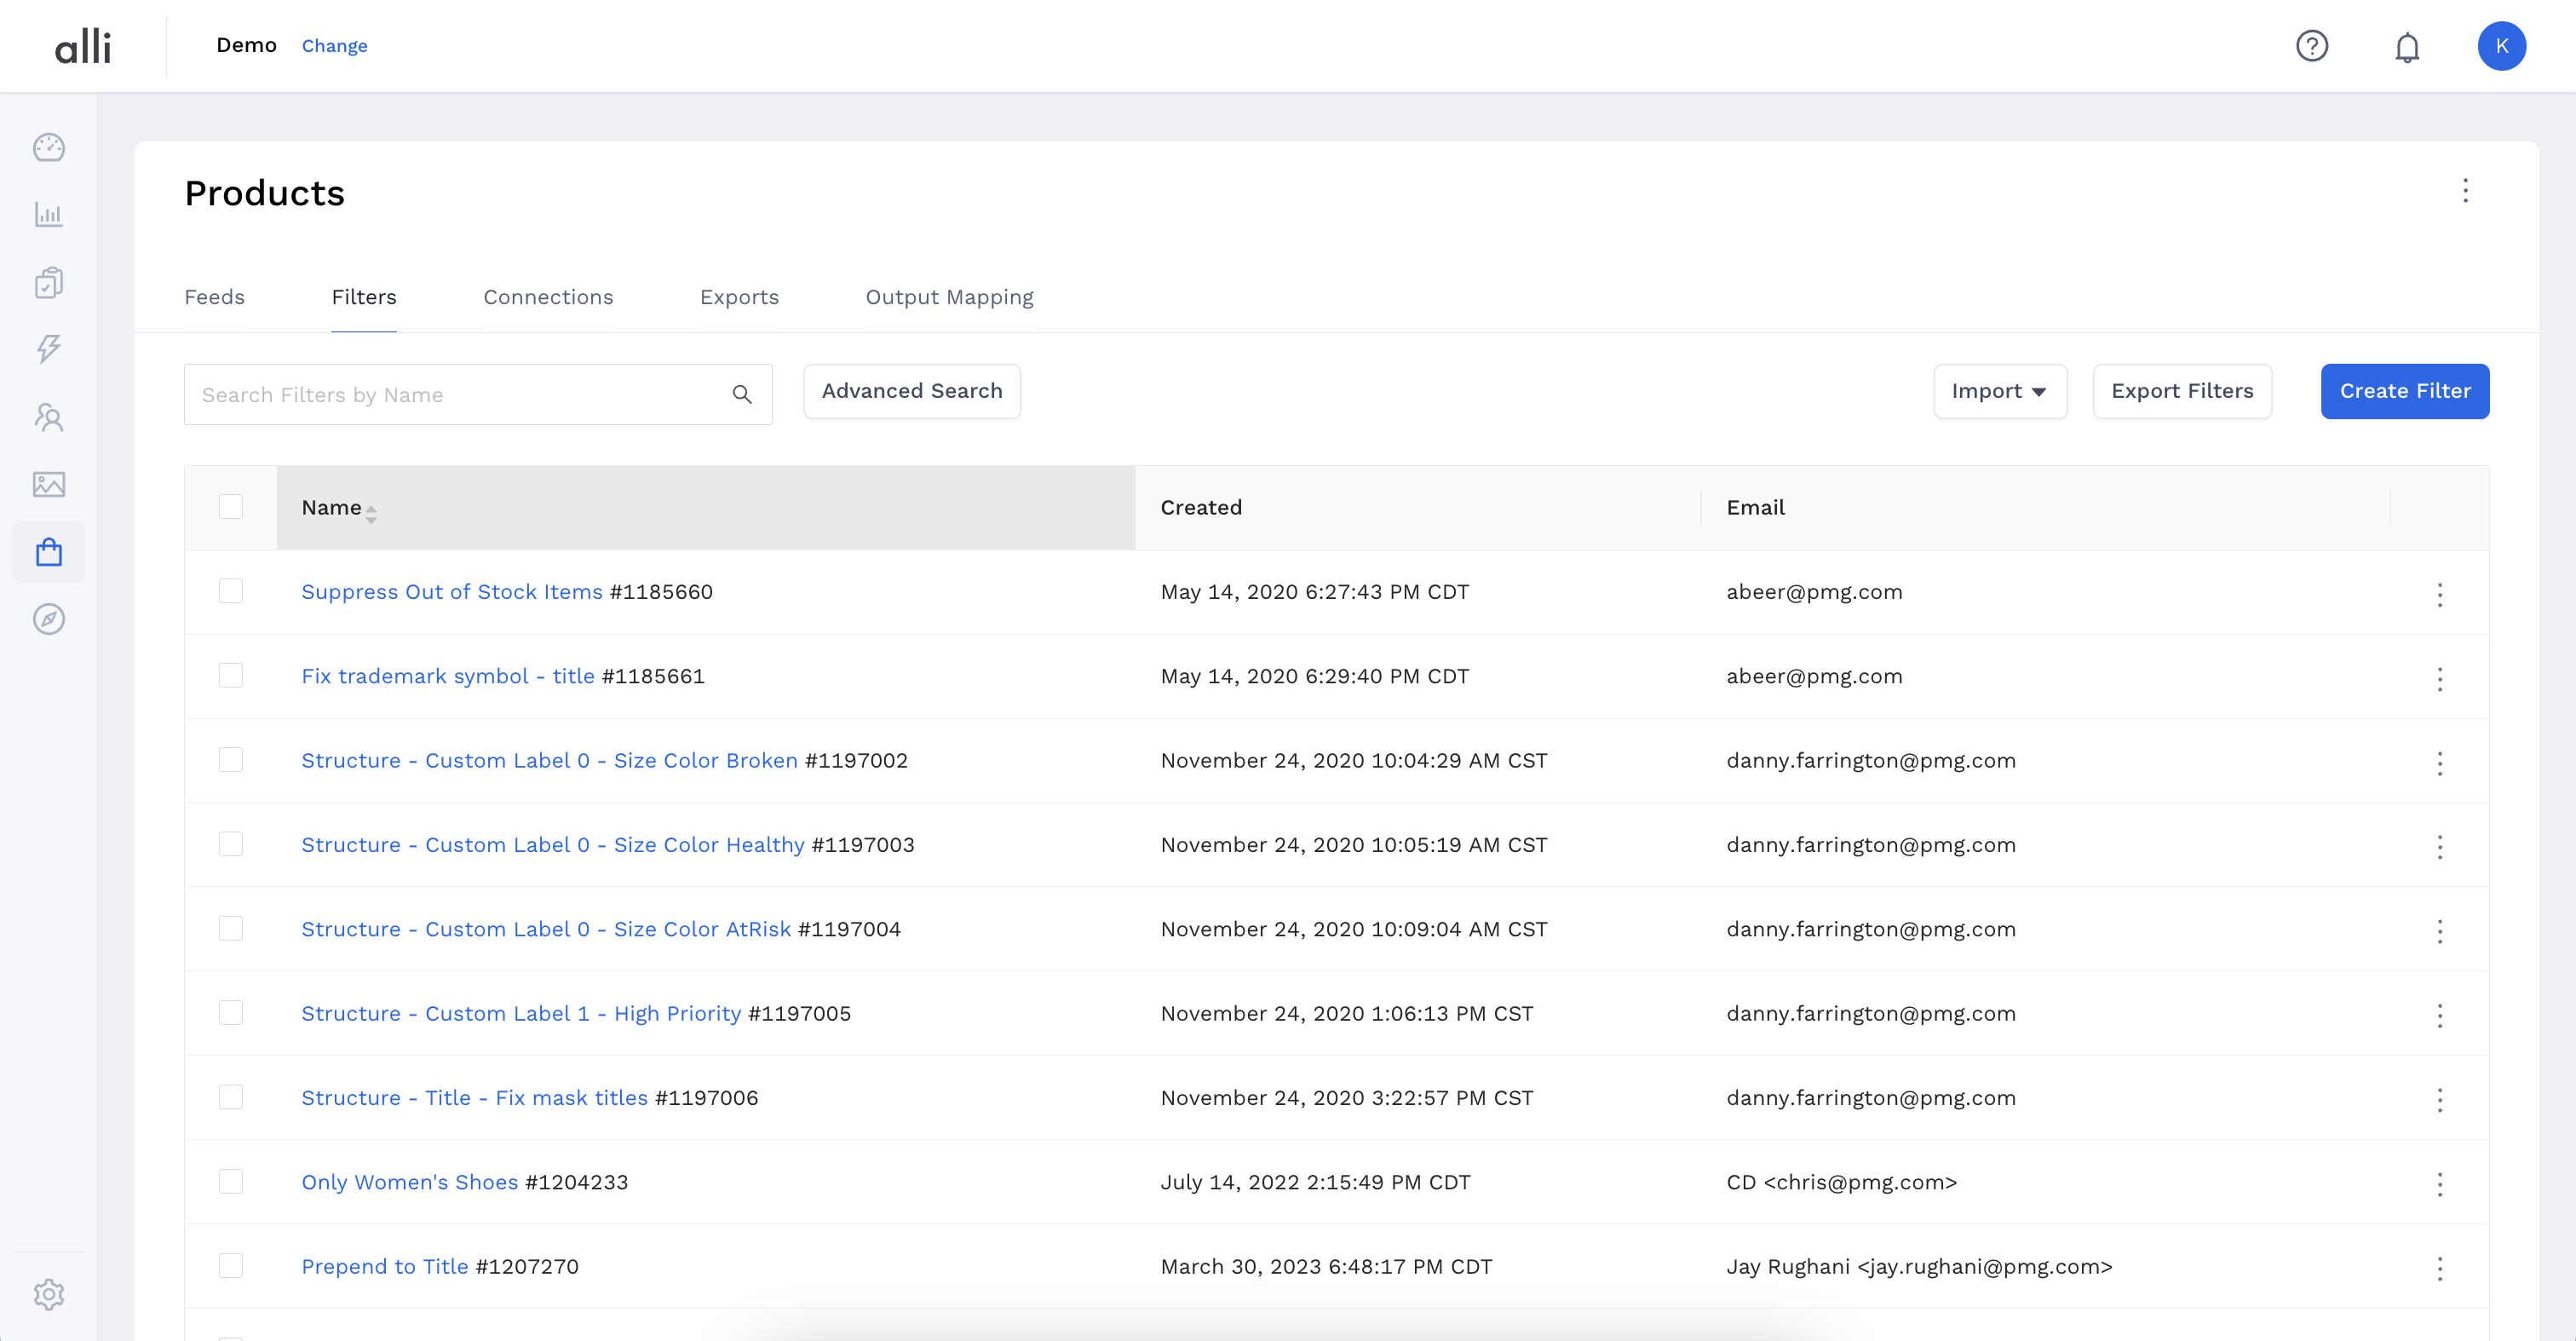Open the settings gear in sidebar
Screen dimensions: 2576x1341
(49, 1294)
